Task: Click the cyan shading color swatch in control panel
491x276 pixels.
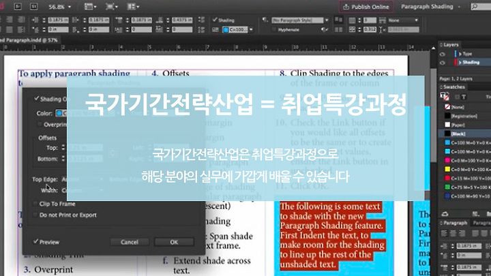Action: 226,30
